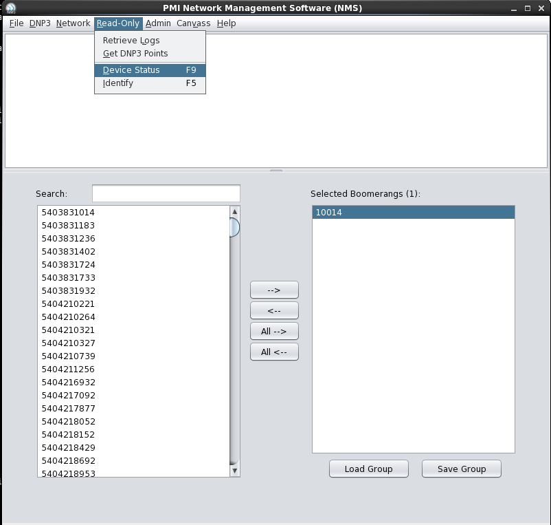Open the Network menu
Viewport: 551px width, 525px height.
coord(73,23)
